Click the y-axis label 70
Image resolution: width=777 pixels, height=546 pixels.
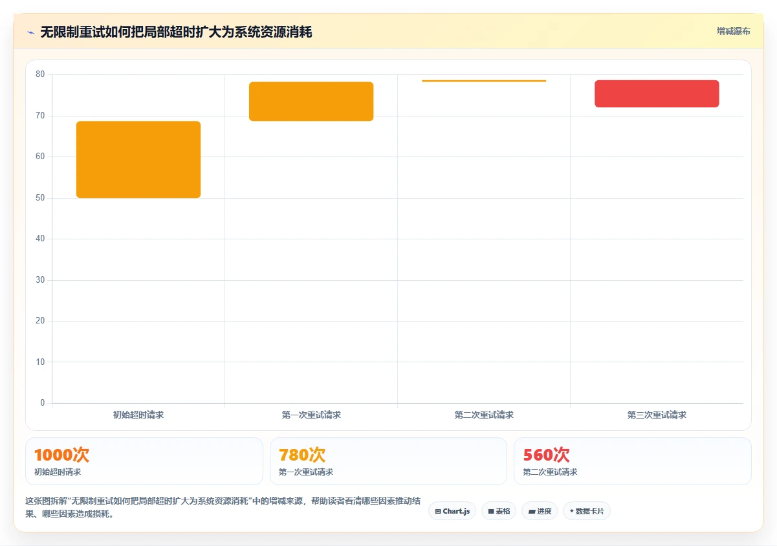point(40,116)
